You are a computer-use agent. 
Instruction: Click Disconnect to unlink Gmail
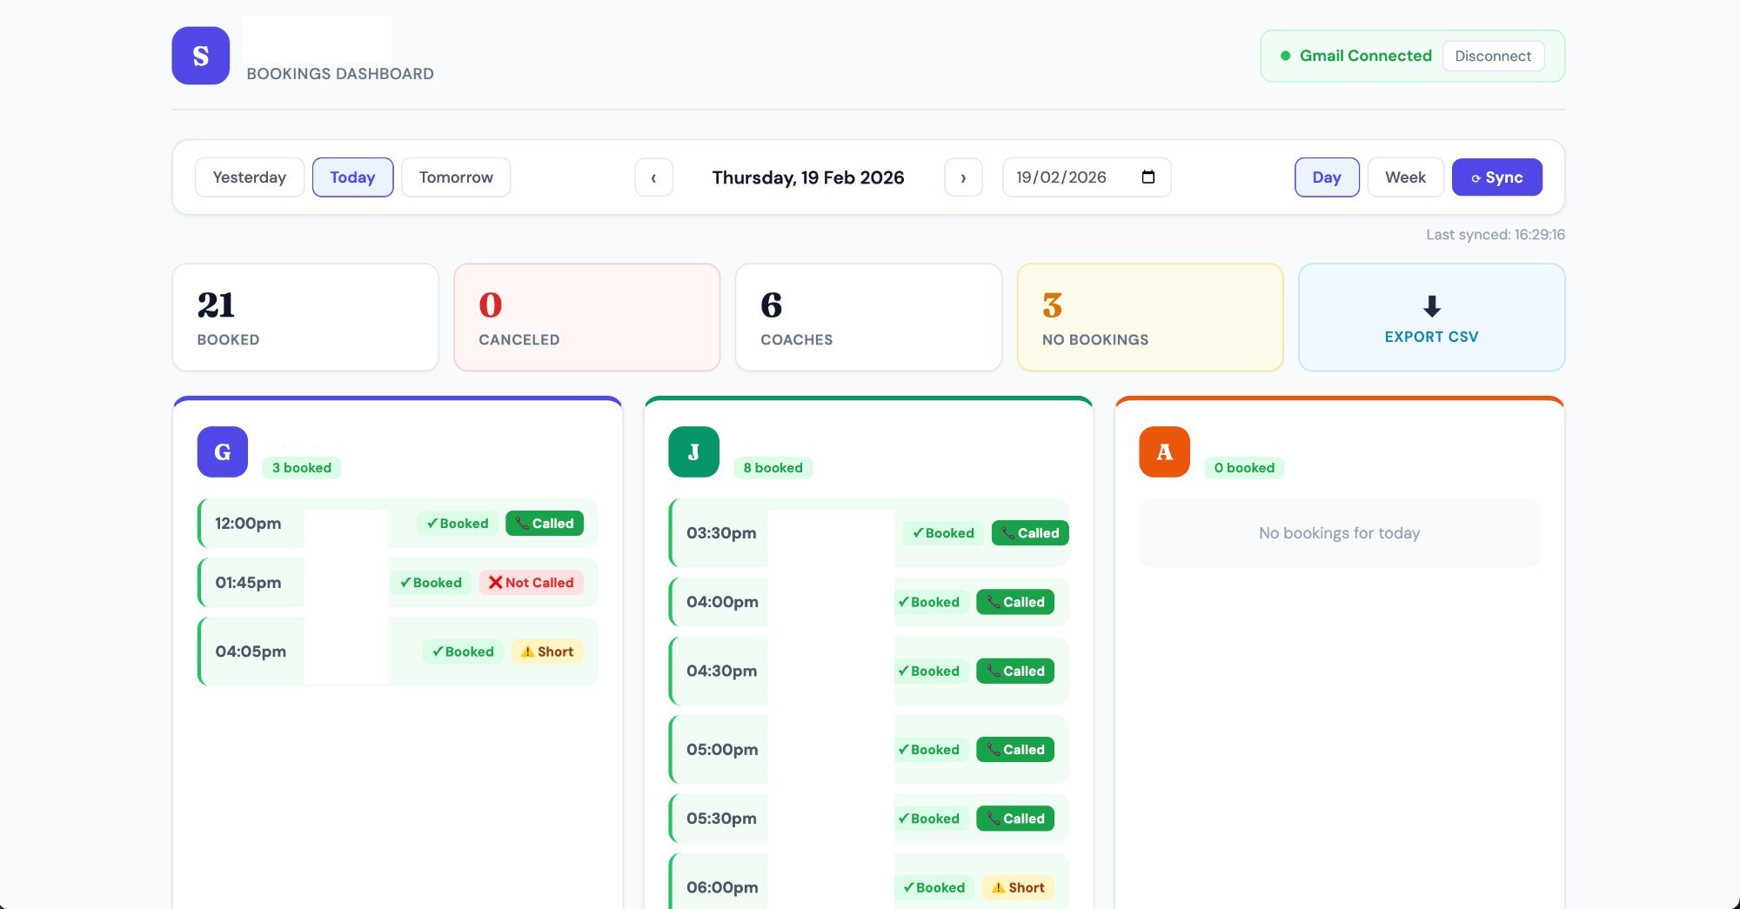coord(1493,56)
